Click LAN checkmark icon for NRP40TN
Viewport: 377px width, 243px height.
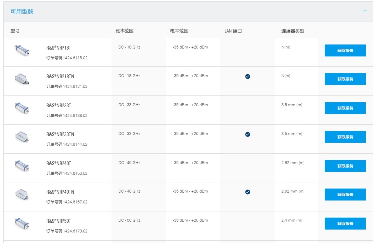click(247, 192)
